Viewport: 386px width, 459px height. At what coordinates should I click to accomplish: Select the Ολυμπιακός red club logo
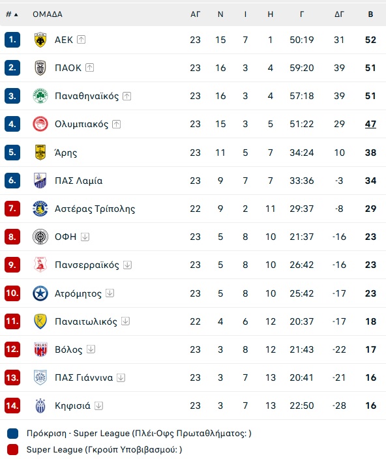[x=40, y=124]
